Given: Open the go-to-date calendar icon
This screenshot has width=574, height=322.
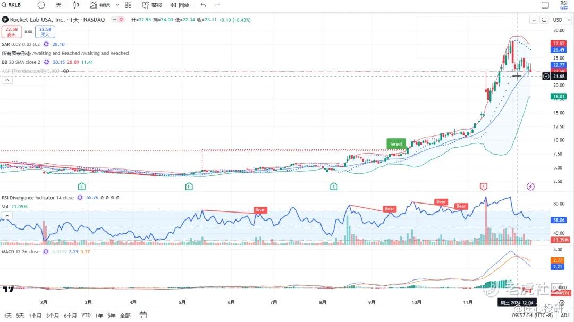Looking at the screenshot, I should [143, 315].
